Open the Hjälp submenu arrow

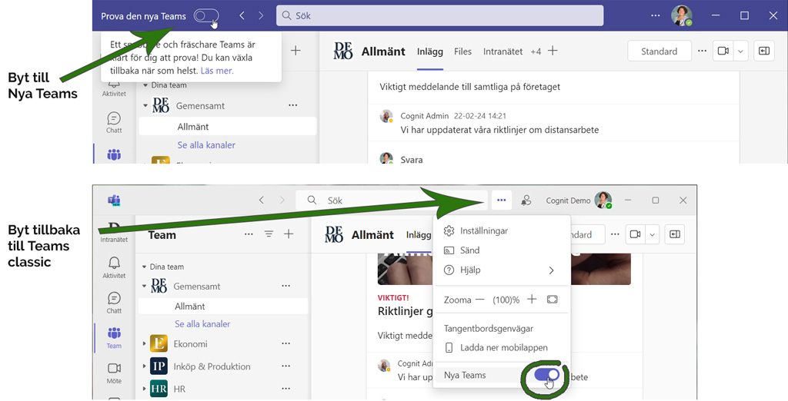point(551,270)
